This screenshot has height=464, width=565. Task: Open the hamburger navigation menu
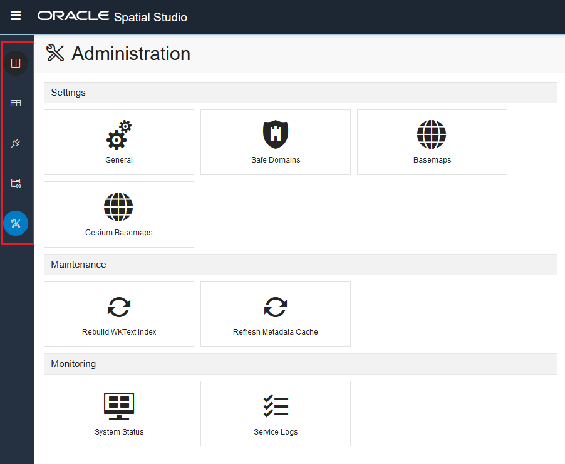(x=16, y=16)
